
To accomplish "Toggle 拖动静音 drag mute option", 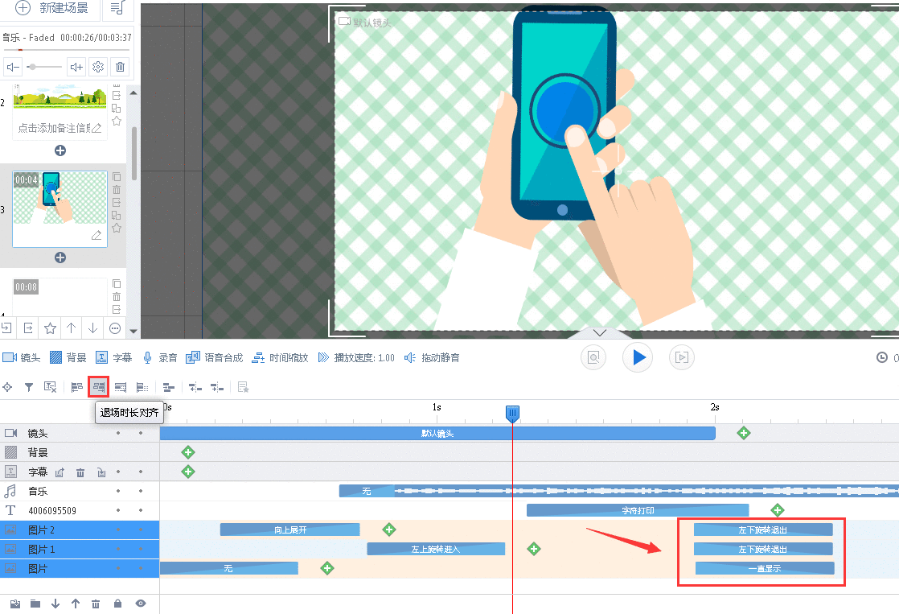I will click(433, 357).
